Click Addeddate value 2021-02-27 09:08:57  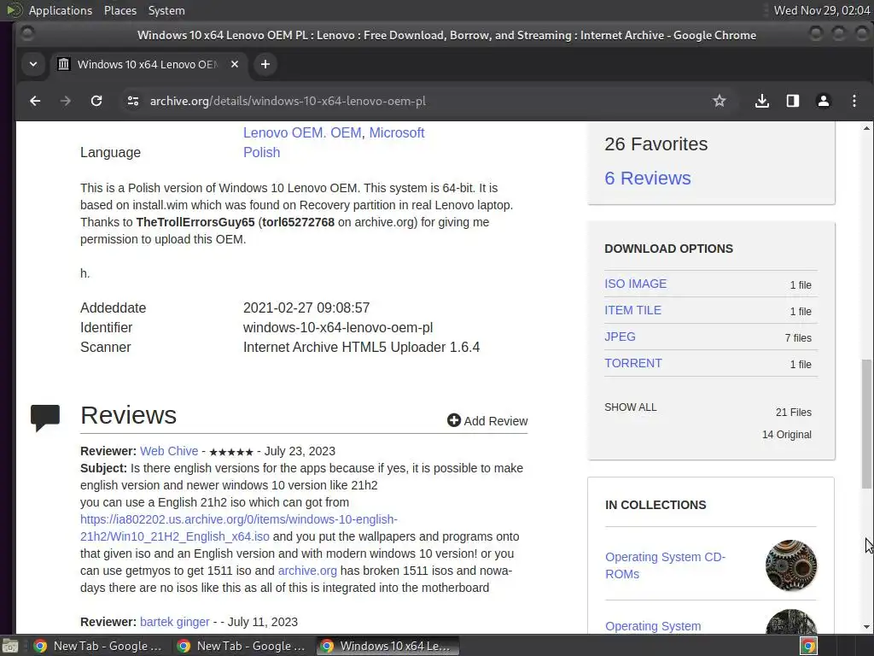(x=306, y=307)
